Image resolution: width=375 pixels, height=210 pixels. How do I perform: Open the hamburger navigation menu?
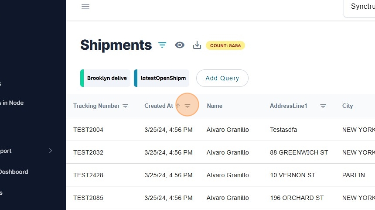pos(85,7)
